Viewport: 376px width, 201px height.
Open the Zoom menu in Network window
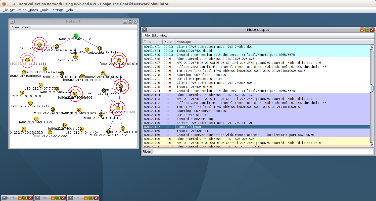pyautogui.click(x=26, y=27)
